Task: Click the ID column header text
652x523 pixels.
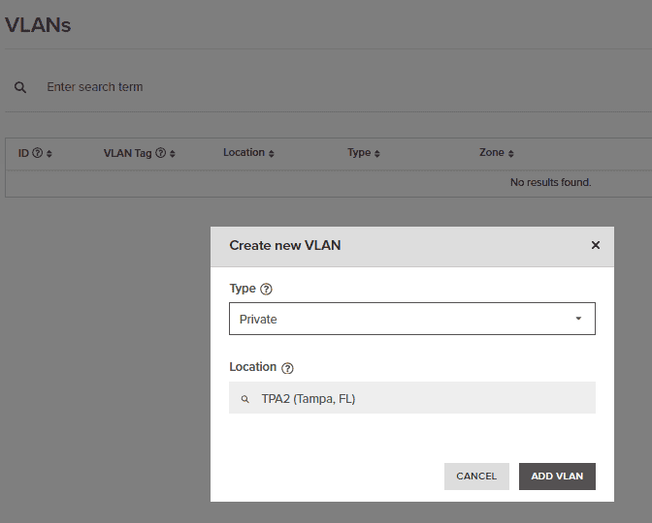Action: coord(23,153)
